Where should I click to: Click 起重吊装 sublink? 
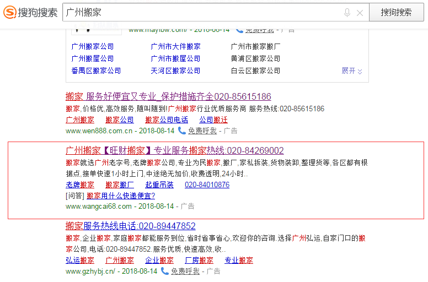(x=159, y=185)
